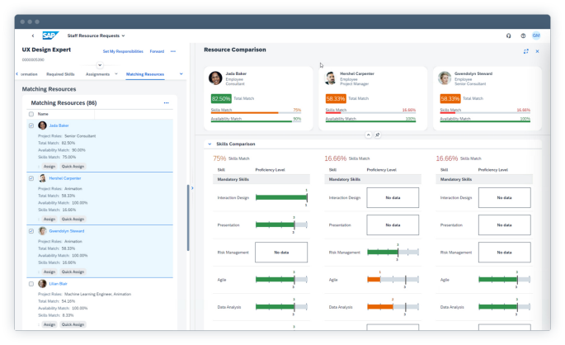Expand the Assignments tab dropdown arrow
The image size is (565, 345).
pos(115,74)
